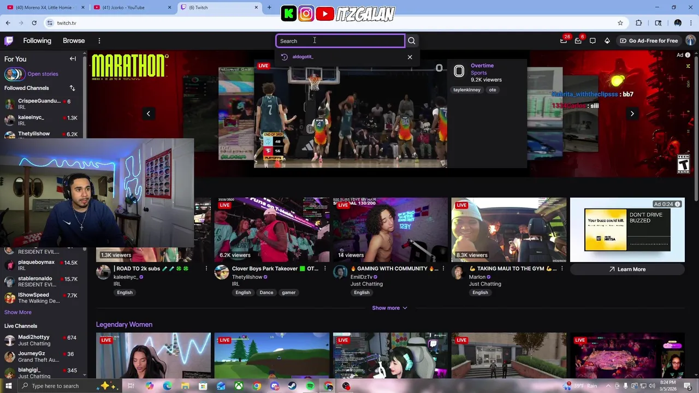This screenshot has width=699, height=393.
Task: Open Chrome profile avatar
Action: (678, 23)
